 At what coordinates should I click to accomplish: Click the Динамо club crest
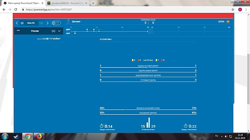pos(68,22)
